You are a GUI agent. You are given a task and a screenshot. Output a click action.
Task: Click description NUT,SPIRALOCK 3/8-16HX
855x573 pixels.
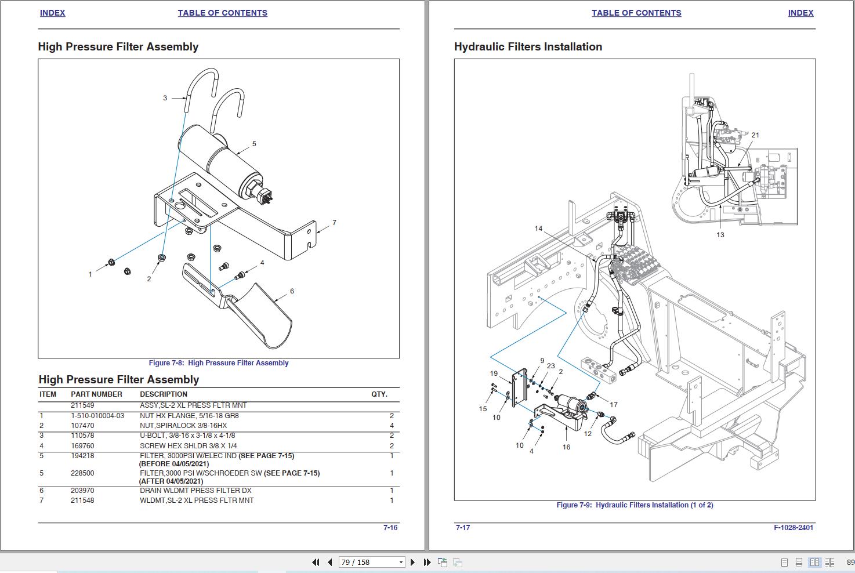[183, 426]
